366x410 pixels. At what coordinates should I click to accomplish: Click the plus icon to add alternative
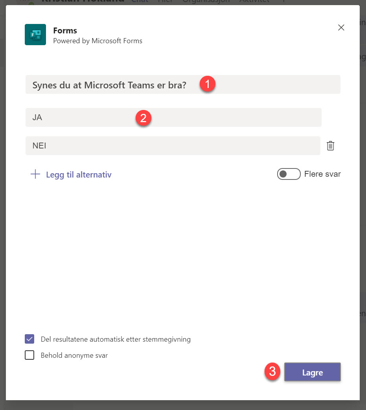[36, 174]
